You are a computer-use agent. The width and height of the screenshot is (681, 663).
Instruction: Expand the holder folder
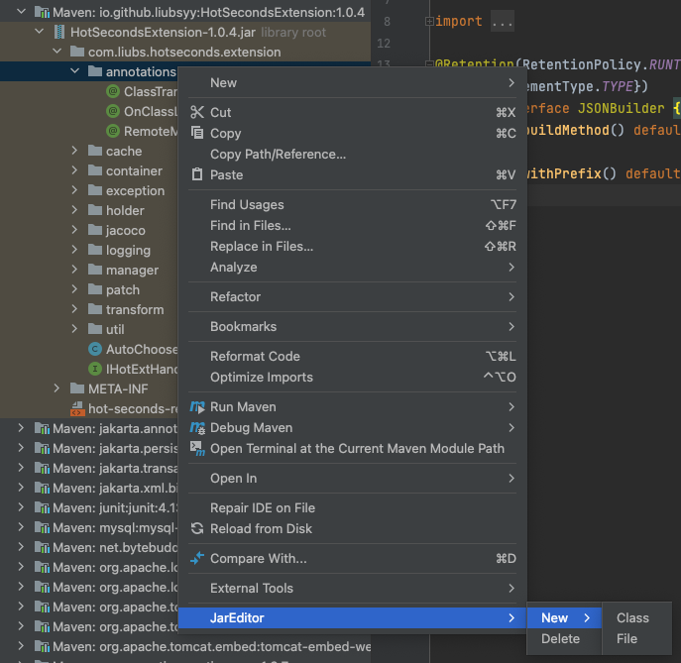(74, 210)
